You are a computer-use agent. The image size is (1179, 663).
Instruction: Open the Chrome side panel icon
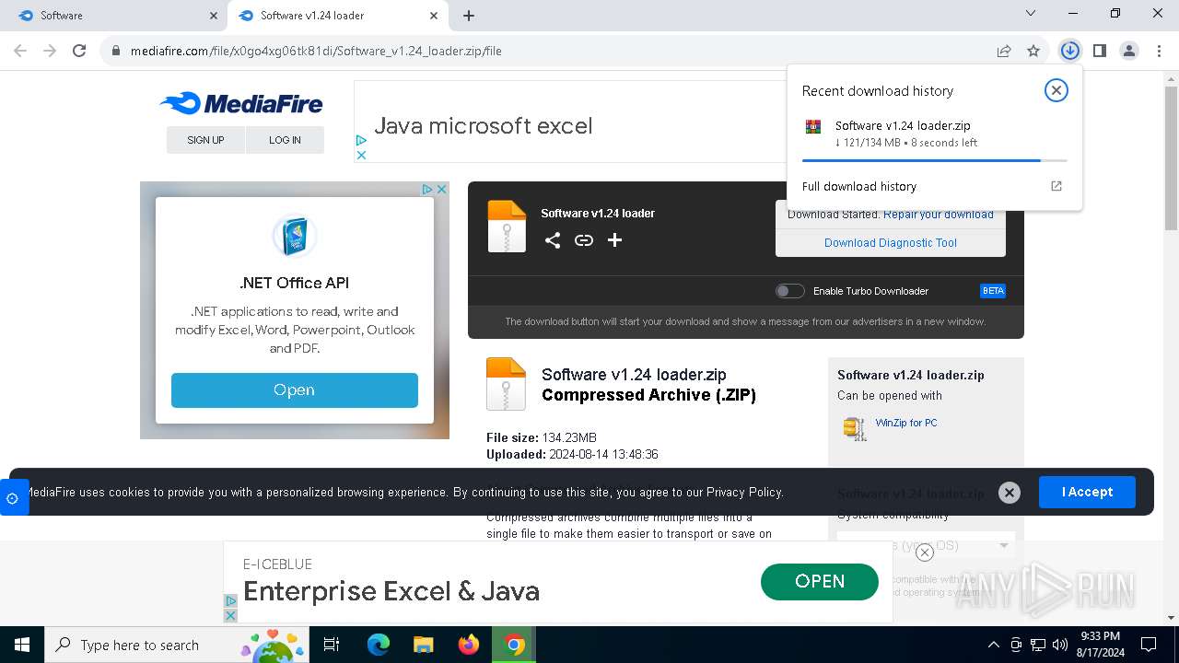point(1100,51)
